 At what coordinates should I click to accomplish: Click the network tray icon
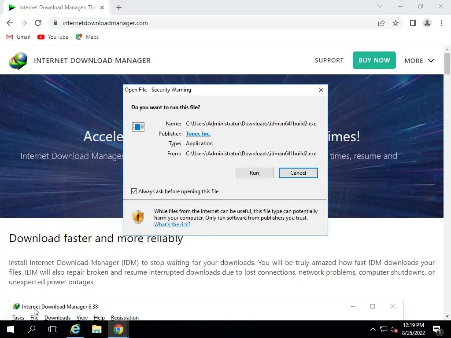point(384,329)
